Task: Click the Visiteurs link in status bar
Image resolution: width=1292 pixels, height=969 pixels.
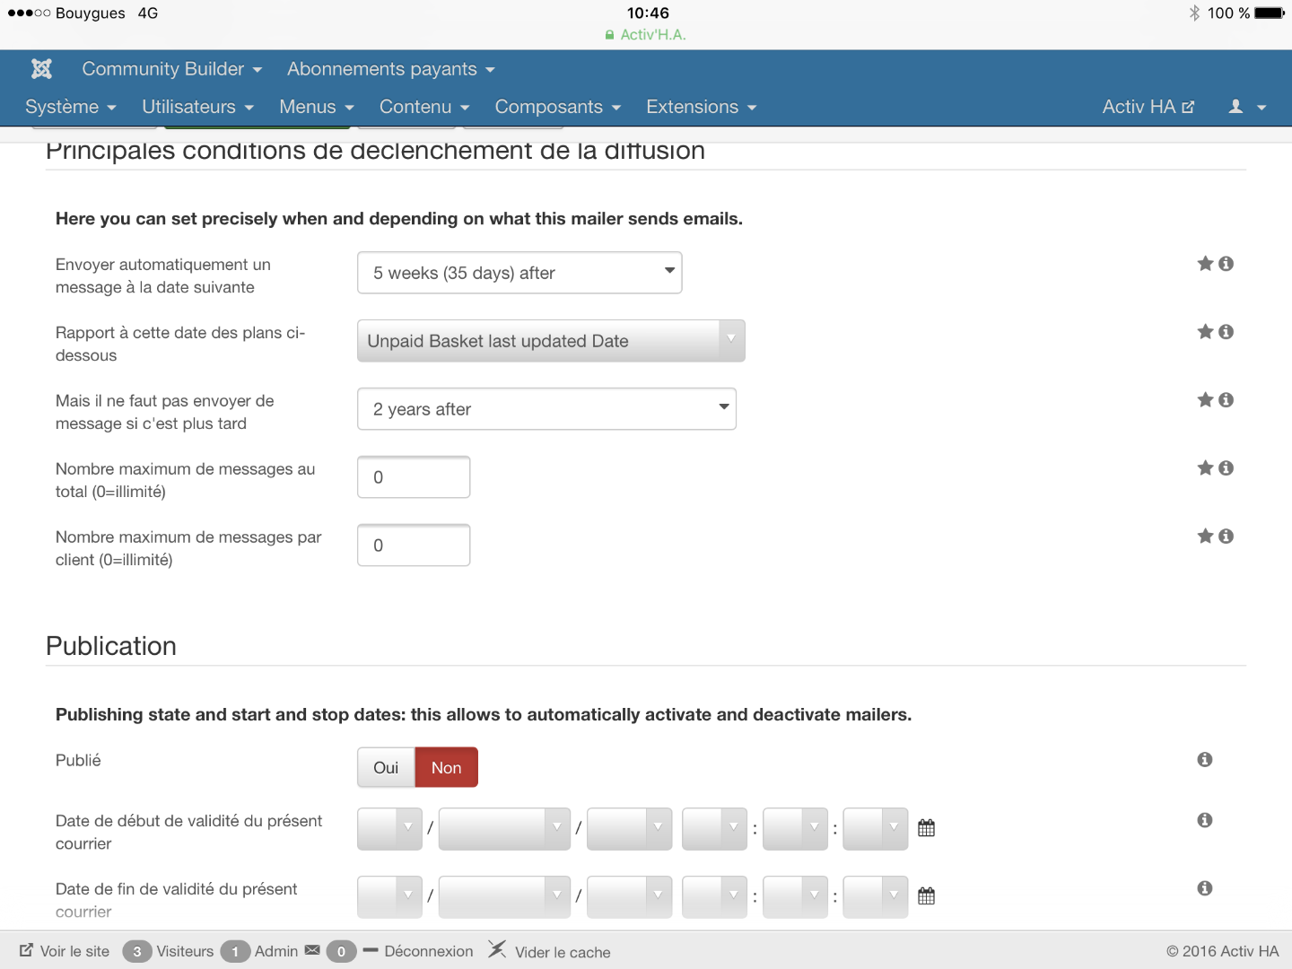Action: pos(185,951)
